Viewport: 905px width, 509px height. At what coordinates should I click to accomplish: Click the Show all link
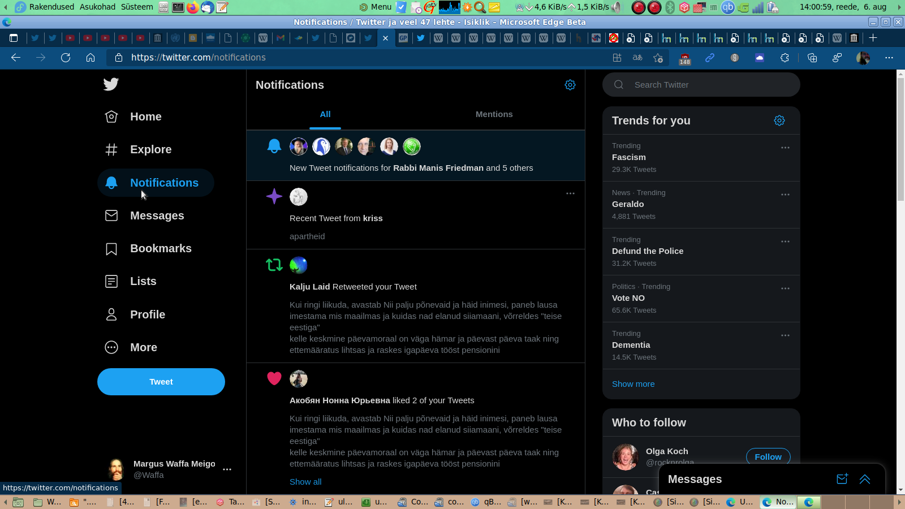[x=305, y=482]
